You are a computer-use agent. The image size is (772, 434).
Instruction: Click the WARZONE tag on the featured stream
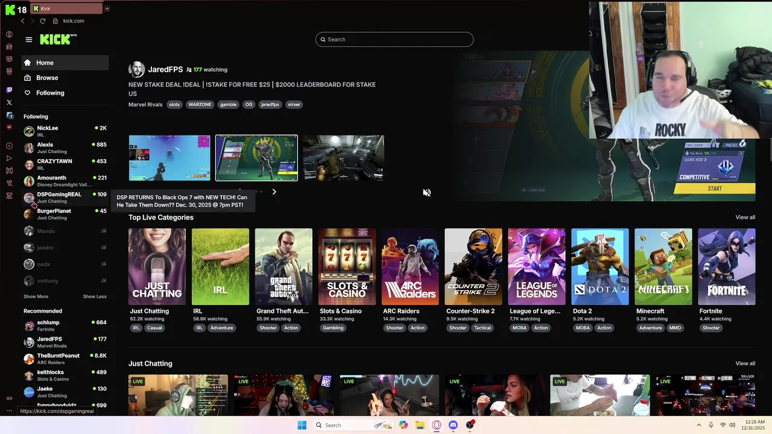click(x=200, y=104)
